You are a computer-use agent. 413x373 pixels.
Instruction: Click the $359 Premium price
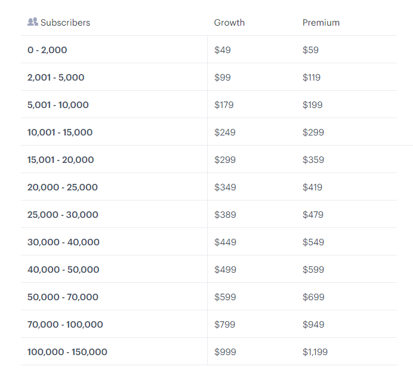tap(313, 159)
